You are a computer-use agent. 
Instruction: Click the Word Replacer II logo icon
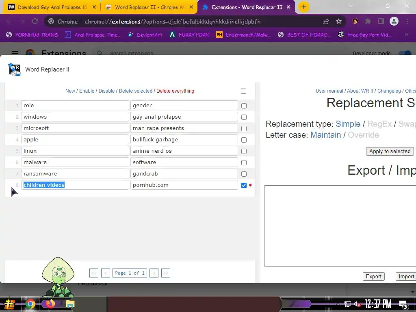(14, 69)
